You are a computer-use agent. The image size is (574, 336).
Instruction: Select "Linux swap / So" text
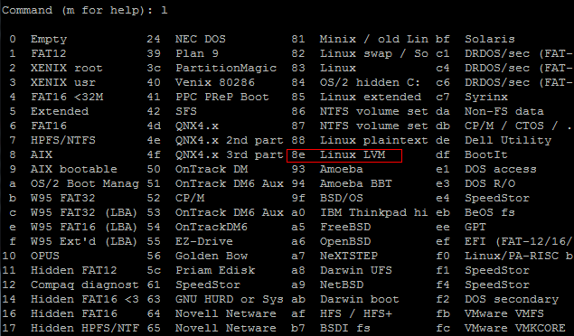click(x=373, y=53)
